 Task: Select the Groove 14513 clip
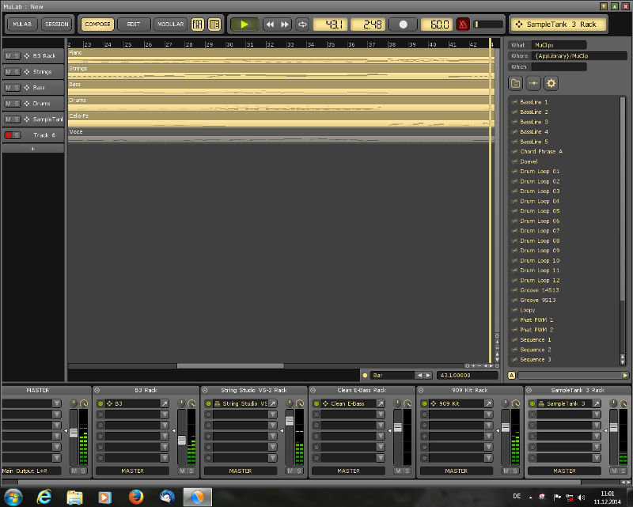(x=540, y=290)
